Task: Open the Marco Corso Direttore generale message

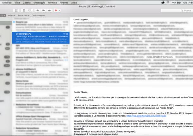Action: tap(41, 85)
